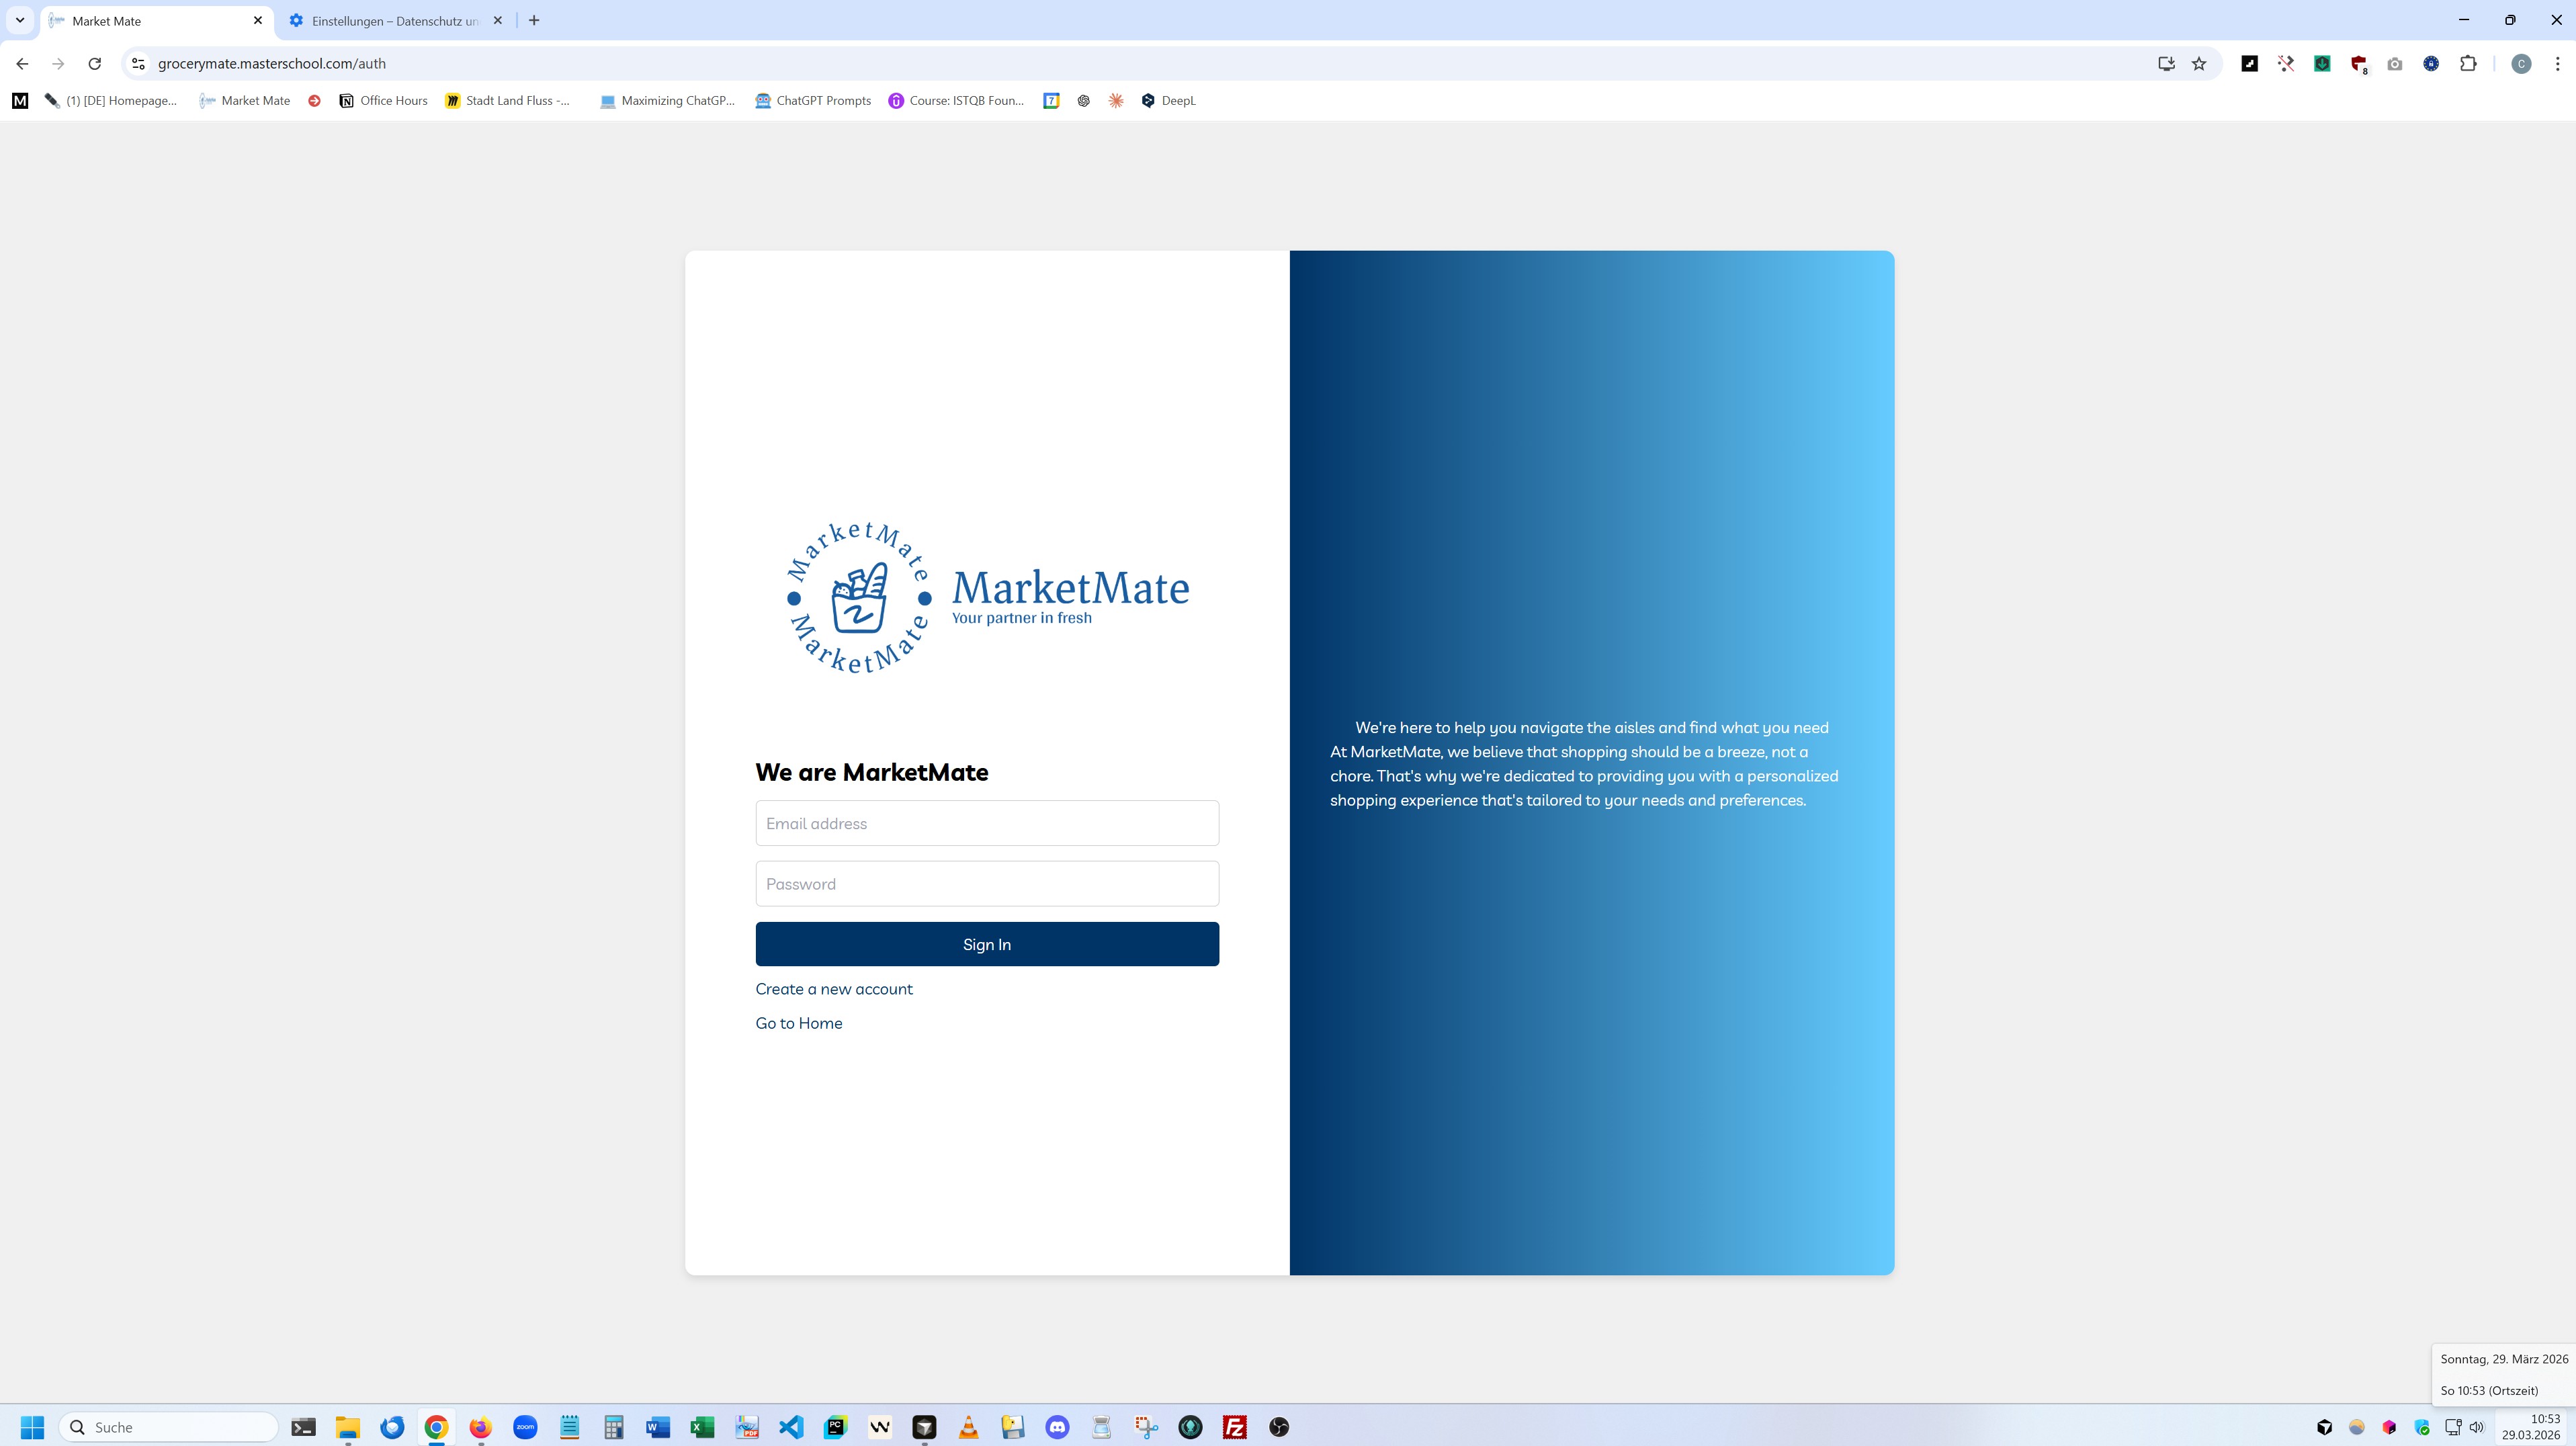
Task: Open the tab search dropdown arrow
Action: (19, 20)
